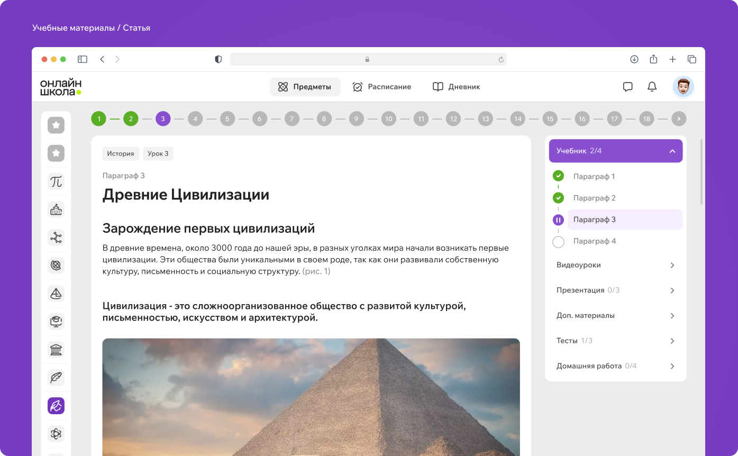Collapse the Учебник 2/4 section

[672, 151]
